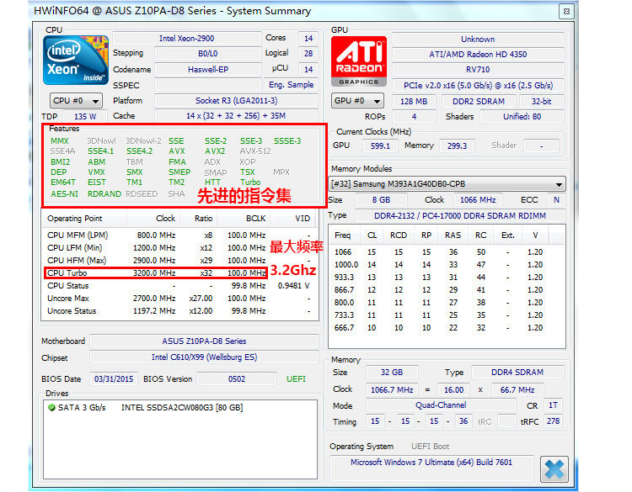
Task: Close the System Summary window
Action: [x=566, y=11]
